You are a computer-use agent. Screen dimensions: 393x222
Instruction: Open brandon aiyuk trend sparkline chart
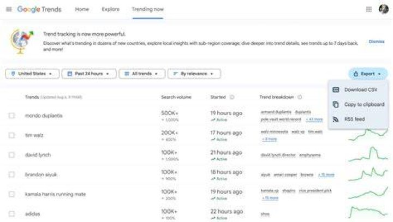[368, 174]
